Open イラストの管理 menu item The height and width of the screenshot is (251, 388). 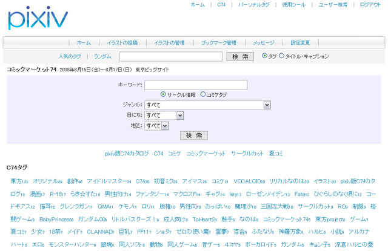tap(169, 43)
